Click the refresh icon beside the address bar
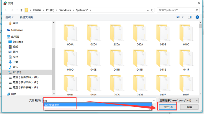The width and height of the screenshot is (204, 114). coord(152,10)
